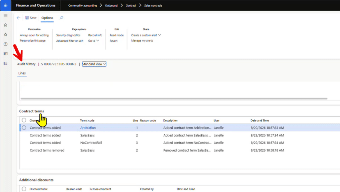Screen dimensions: 340x192
Task: Expand the hamburger navigation menu
Action: 6,16
